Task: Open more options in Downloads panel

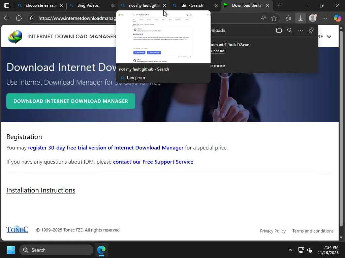Action: point(301,30)
